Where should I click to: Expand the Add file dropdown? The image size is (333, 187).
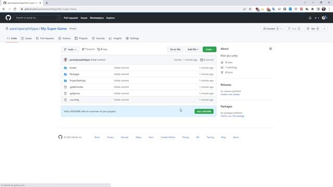tap(193, 49)
